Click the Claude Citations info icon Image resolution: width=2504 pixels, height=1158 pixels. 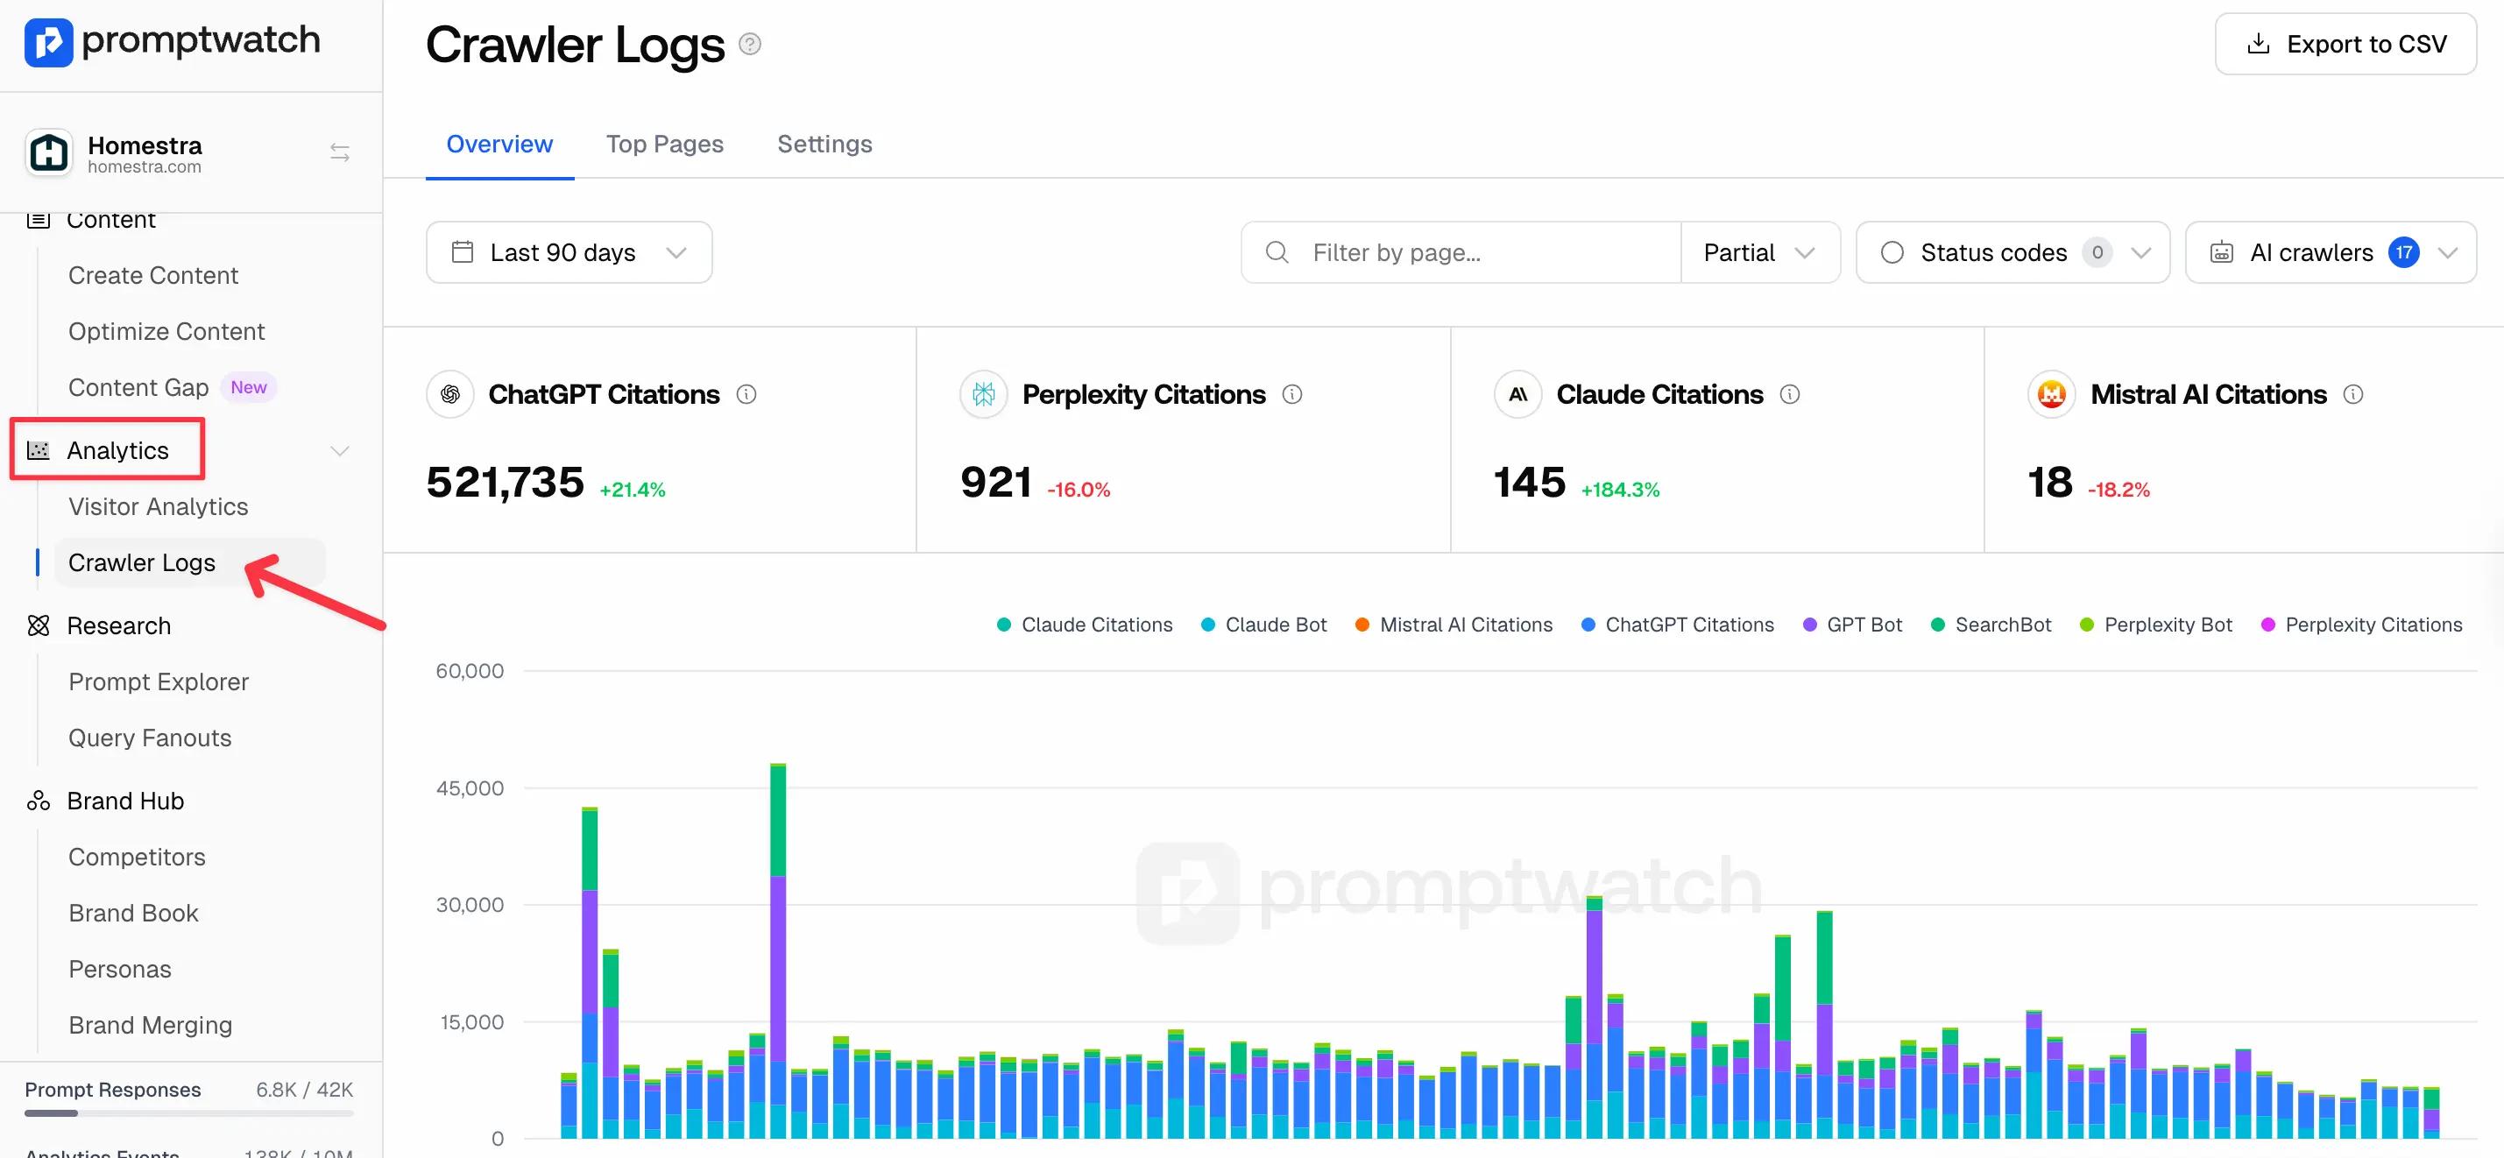pos(1790,394)
